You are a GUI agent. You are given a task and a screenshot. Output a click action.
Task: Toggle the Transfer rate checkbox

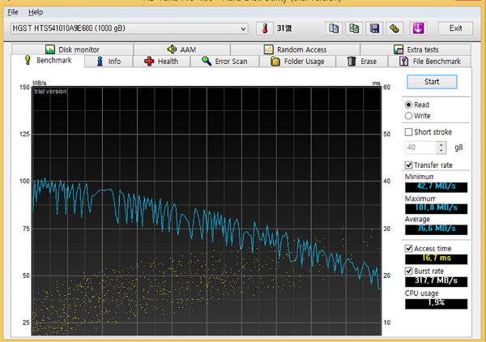click(x=408, y=165)
